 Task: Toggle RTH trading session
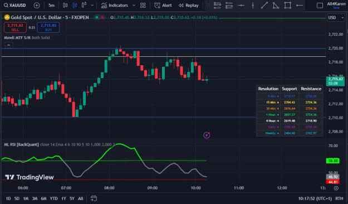pos(339,198)
